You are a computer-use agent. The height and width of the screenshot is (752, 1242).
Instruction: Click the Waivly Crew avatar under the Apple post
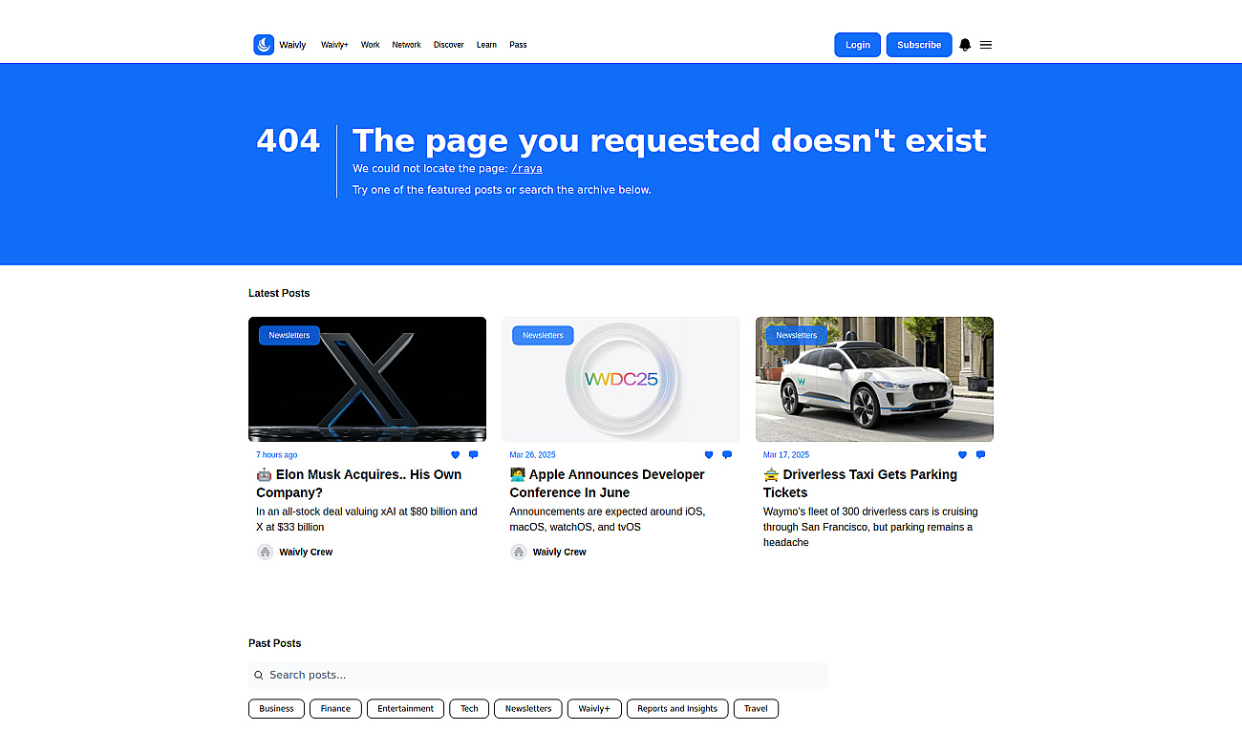pos(519,552)
